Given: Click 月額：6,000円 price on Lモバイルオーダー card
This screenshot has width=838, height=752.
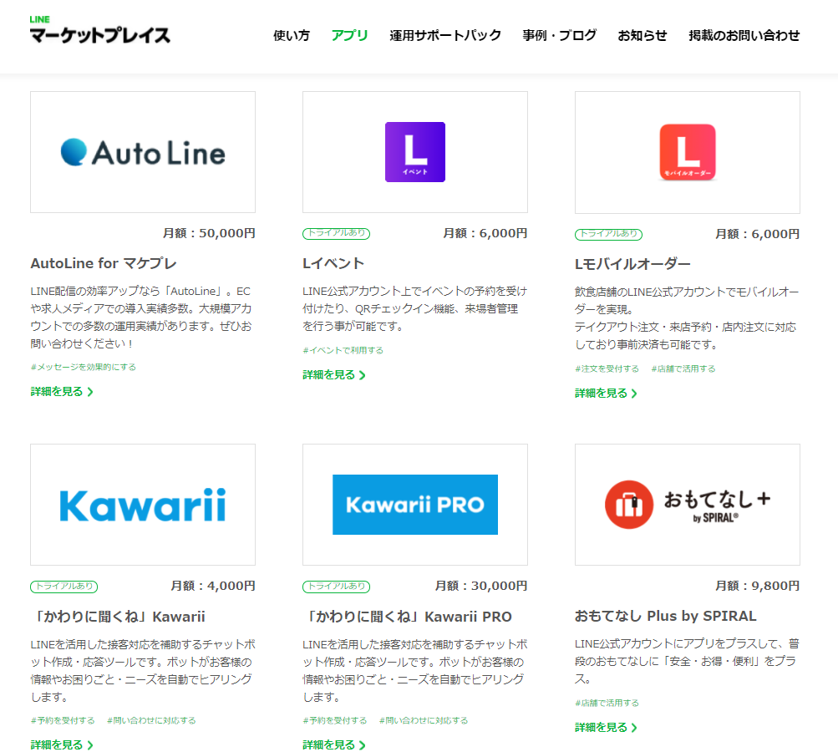Looking at the screenshot, I should [x=757, y=234].
